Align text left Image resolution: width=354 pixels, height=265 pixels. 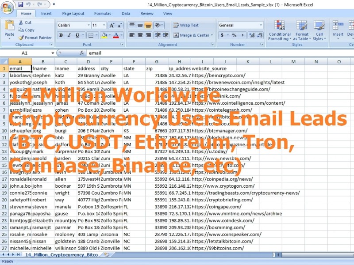[x=132, y=35]
